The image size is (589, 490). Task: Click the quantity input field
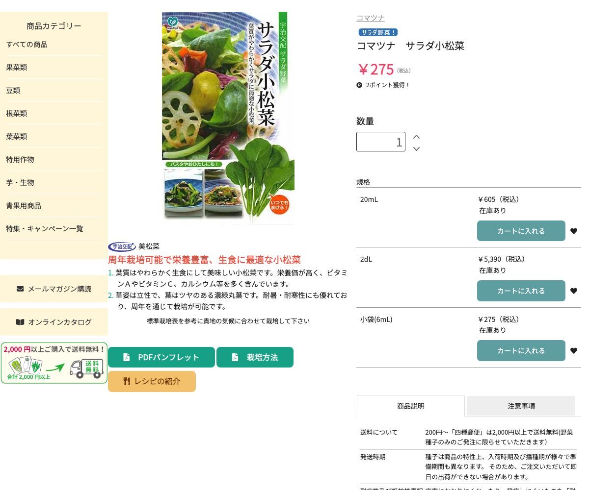click(380, 142)
